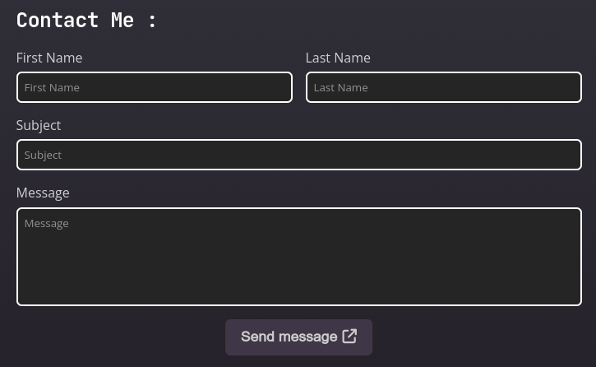Image resolution: width=596 pixels, height=367 pixels.
Task: Click the Message label text
Action: click(x=43, y=193)
